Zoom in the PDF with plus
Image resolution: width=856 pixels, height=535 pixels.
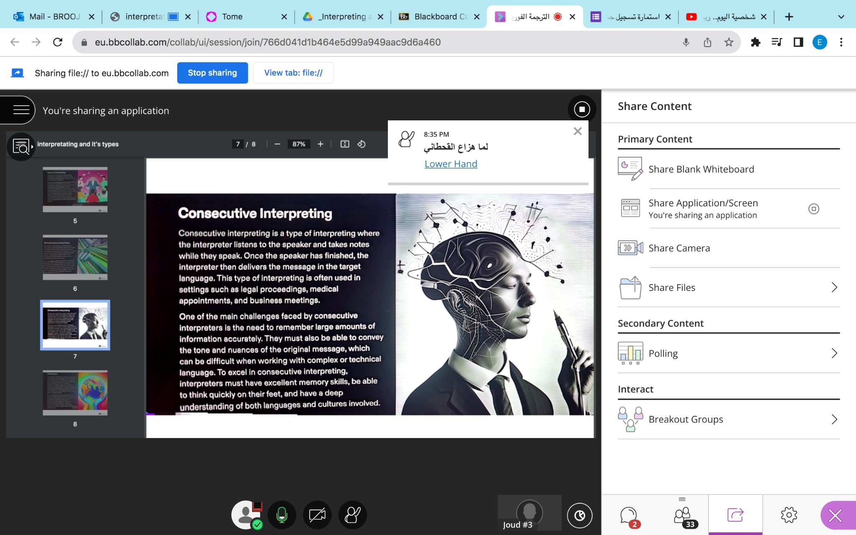tap(321, 144)
